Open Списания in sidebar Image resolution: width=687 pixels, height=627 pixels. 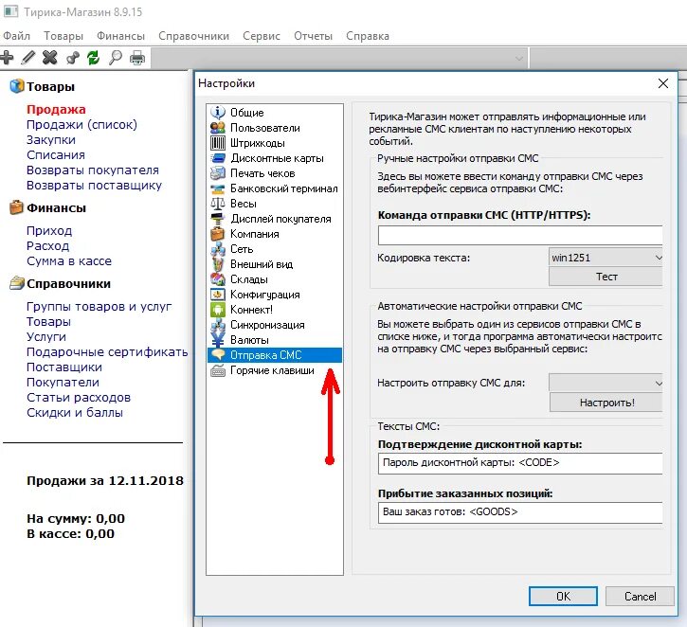coord(56,155)
